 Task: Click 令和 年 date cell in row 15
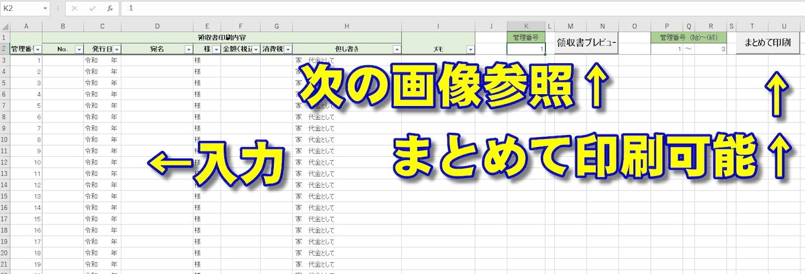click(102, 196)
